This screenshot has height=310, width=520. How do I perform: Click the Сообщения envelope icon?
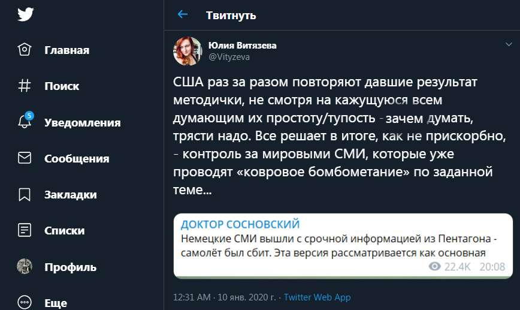coord(25,158)
